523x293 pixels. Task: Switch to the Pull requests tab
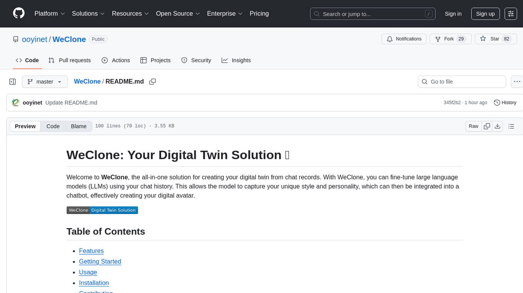pos(70,60)
